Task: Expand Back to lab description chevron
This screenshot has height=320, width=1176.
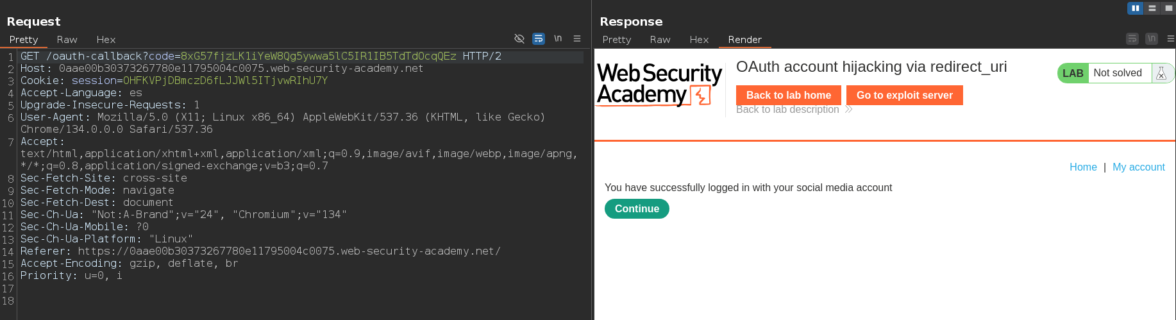Action: (849, 110)
